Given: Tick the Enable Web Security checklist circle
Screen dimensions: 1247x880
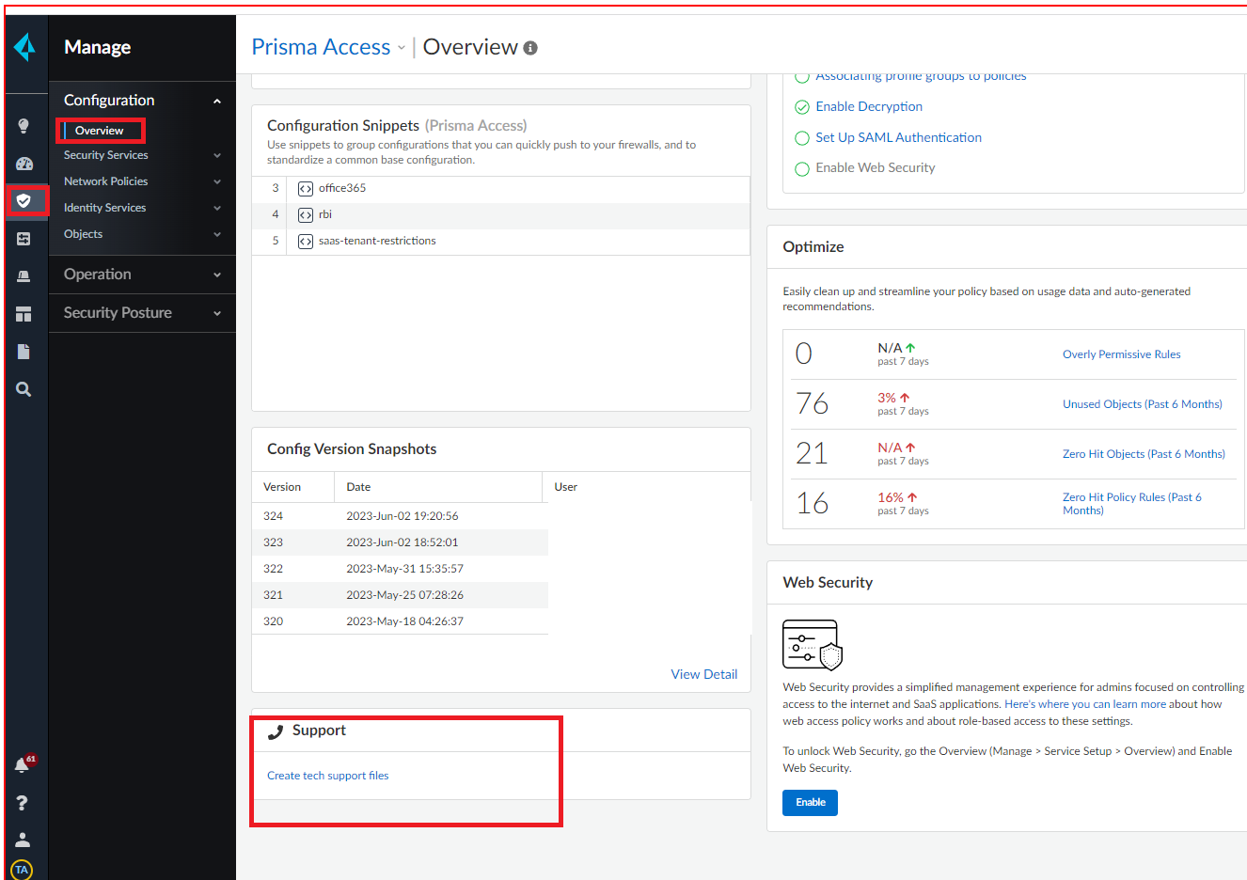Looking at the screenshot, I should tap(802, 169).
